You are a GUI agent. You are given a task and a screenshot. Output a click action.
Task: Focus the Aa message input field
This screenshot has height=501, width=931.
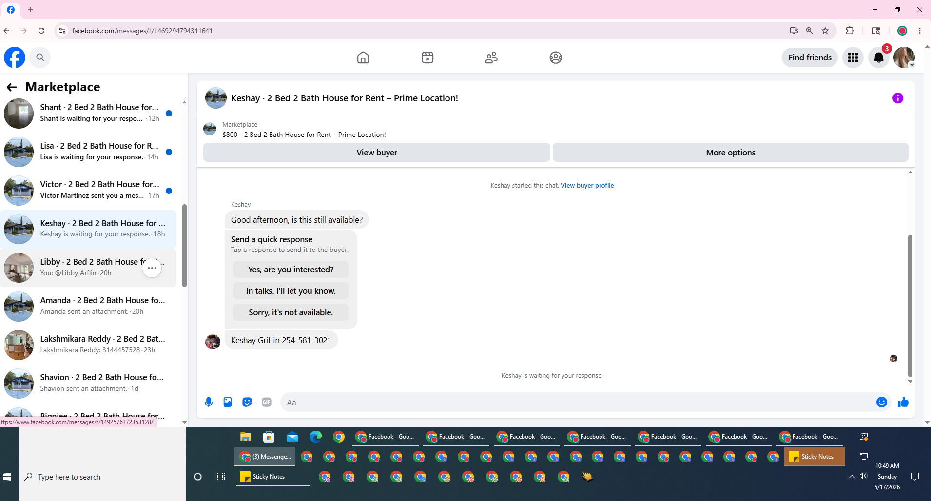pyautogui.click(x=578, y=403)
